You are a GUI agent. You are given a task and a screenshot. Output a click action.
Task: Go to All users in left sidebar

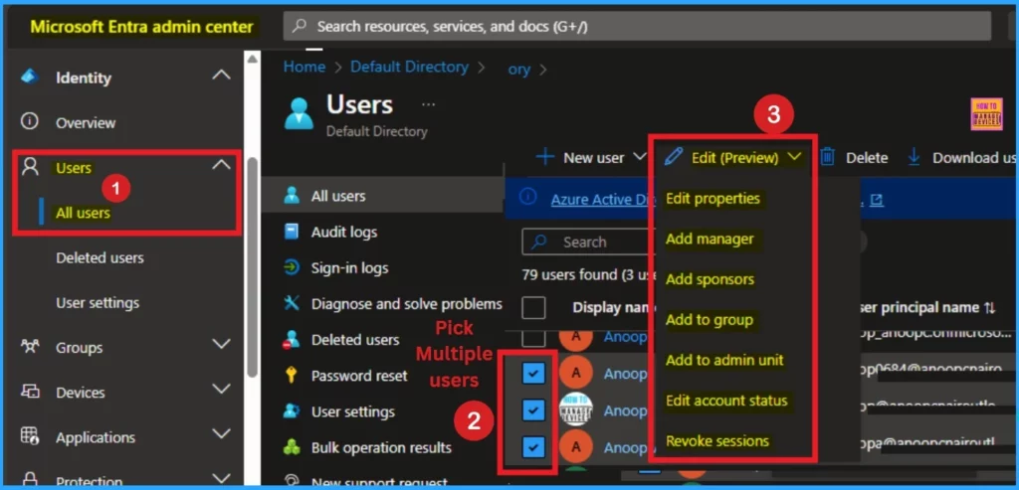83,213
